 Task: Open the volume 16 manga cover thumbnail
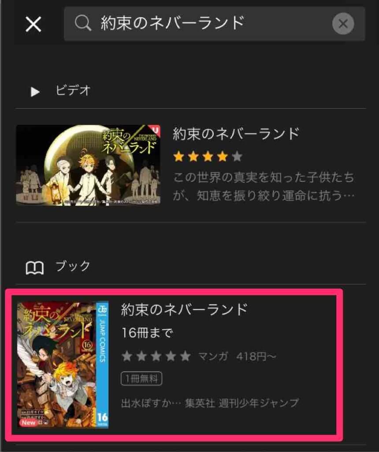click(x=63, y=365)
